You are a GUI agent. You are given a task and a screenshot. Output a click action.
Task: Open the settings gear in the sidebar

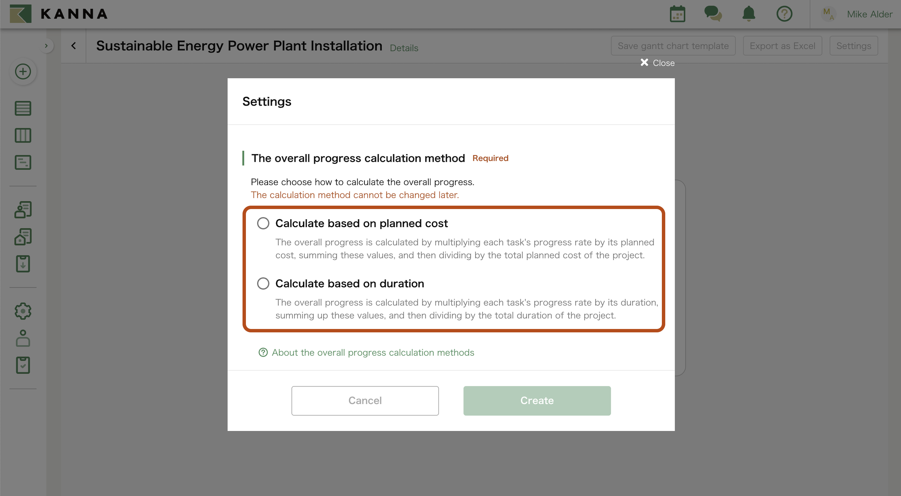(23, 311)
